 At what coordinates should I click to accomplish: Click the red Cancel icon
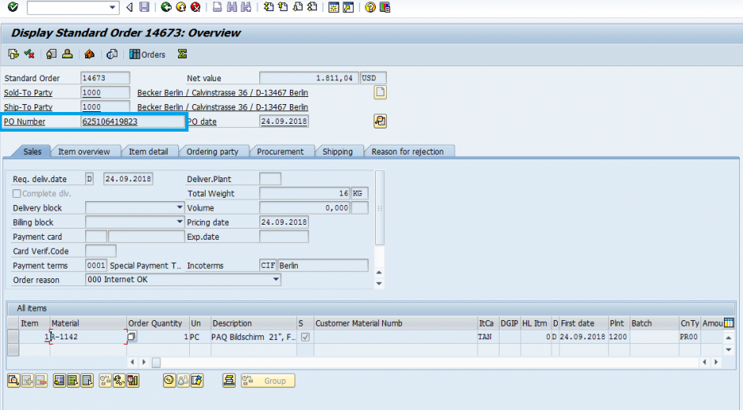point(195,7)
